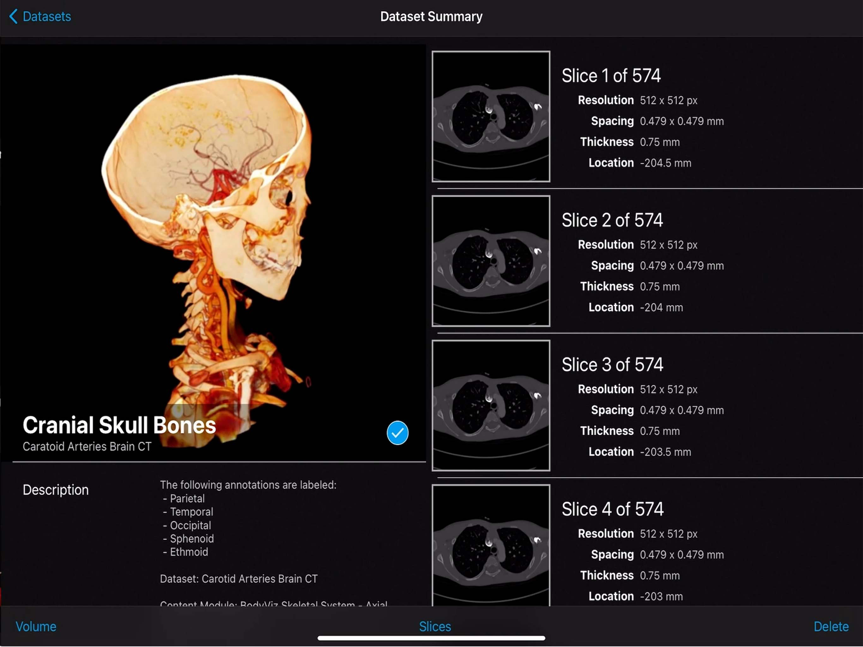Open the Volume view
This screenshot has height=647, width=863.
(x=36, y=626)
